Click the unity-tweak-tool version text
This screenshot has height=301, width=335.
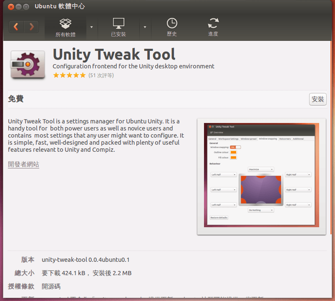[85, 259]
